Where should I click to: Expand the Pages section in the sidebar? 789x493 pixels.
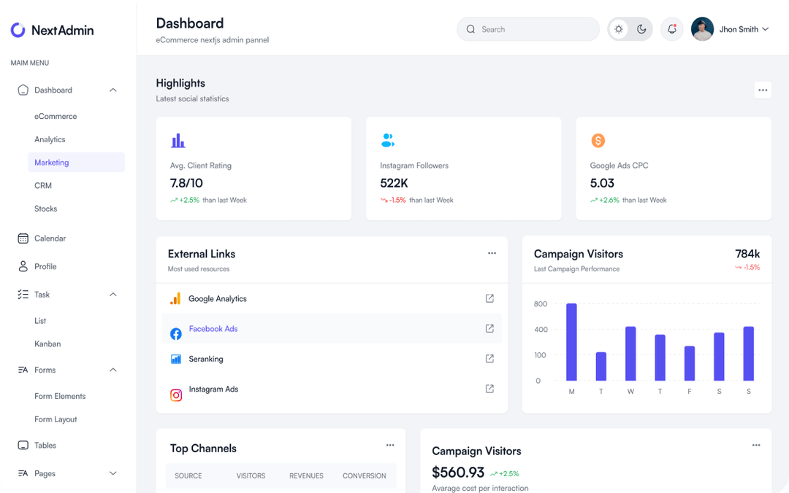[x=113, y=473]
